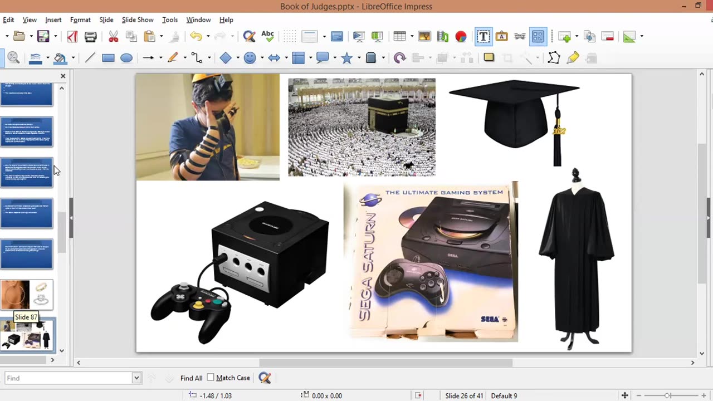Click the Paste clipboard icon
The image size is (713, 401).
click(x=149, y=36)
